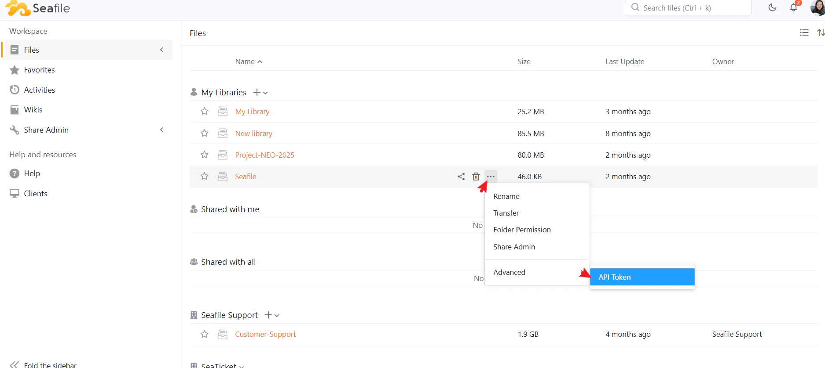The height and width of the screenshot is (368, 825).
Task: Toggle the Seafile row more options
Action: pos(491,177)
